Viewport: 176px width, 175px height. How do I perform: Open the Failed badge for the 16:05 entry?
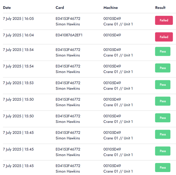click(x=164, y=20)
